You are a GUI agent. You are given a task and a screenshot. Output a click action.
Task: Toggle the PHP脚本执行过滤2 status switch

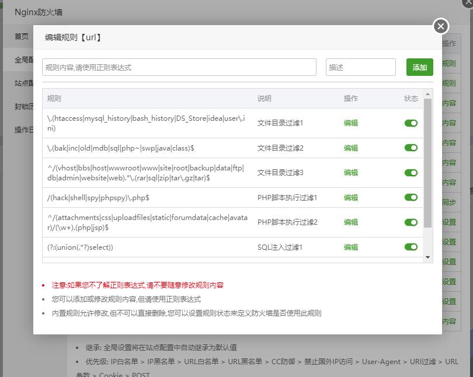pos(411,222)
